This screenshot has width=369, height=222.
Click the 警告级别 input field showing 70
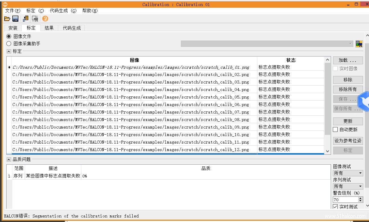click(x=345, y=199)
